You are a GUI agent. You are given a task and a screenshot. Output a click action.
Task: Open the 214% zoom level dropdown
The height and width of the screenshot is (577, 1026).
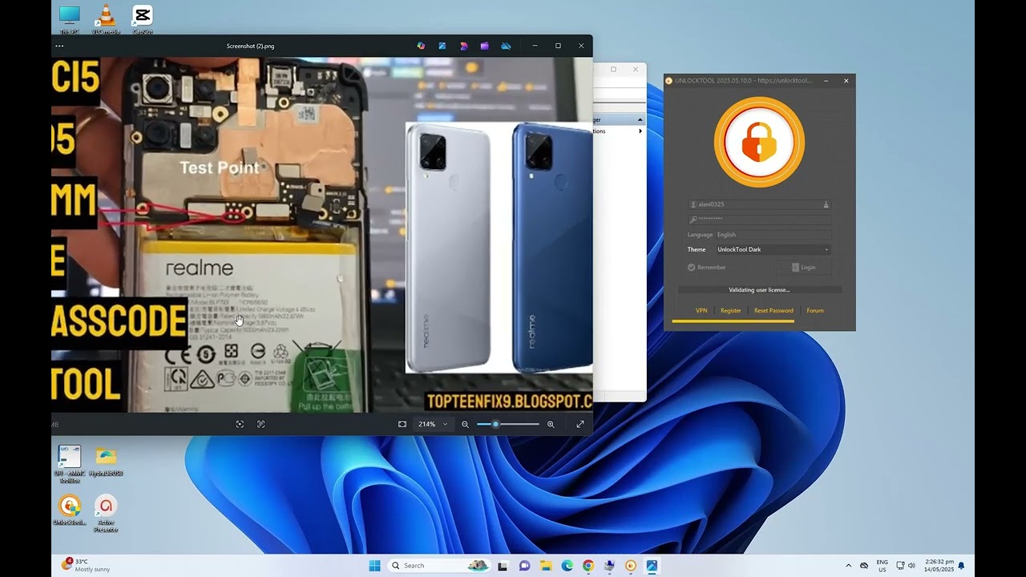pos(433,424)
